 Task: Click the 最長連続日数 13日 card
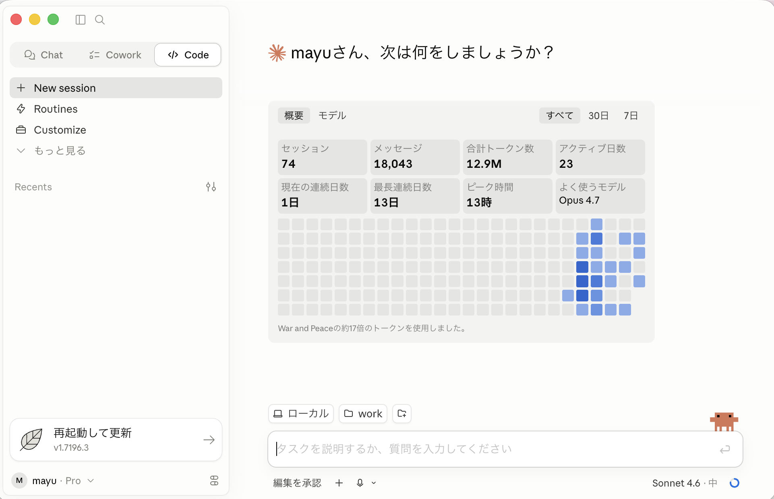tap(415, 196)
